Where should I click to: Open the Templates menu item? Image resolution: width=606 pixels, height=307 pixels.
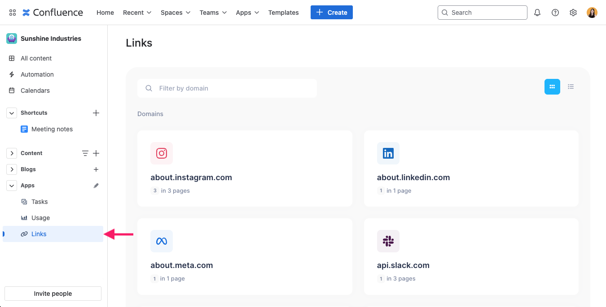pyautogui.click(x=283, y=12)
